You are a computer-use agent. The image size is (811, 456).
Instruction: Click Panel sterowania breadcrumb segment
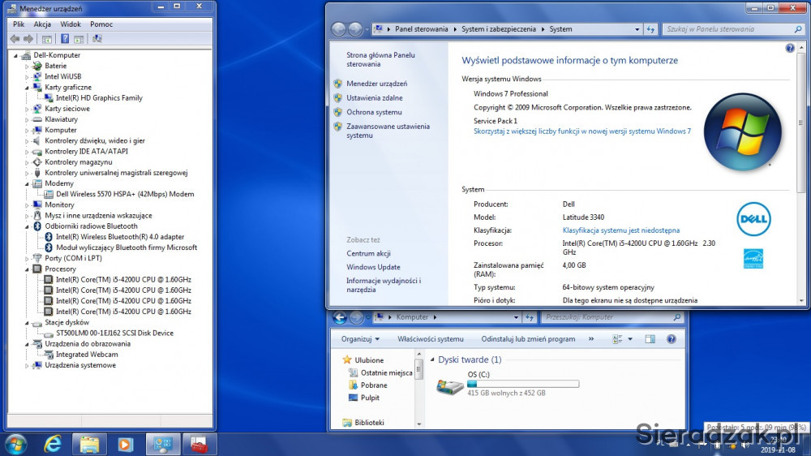pyautogui.click(x=422, y=29)
